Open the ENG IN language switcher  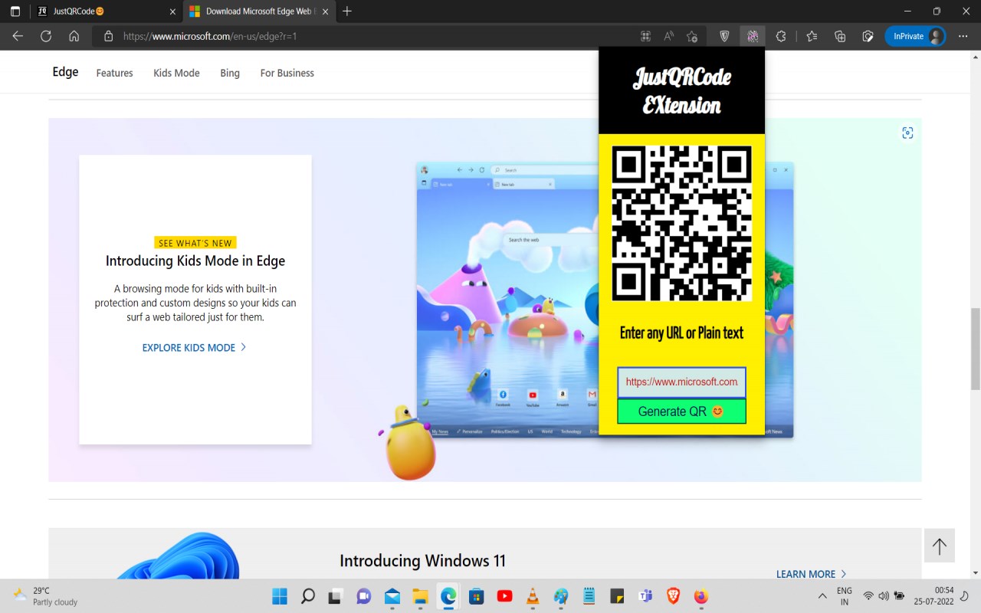coord(844,596)
